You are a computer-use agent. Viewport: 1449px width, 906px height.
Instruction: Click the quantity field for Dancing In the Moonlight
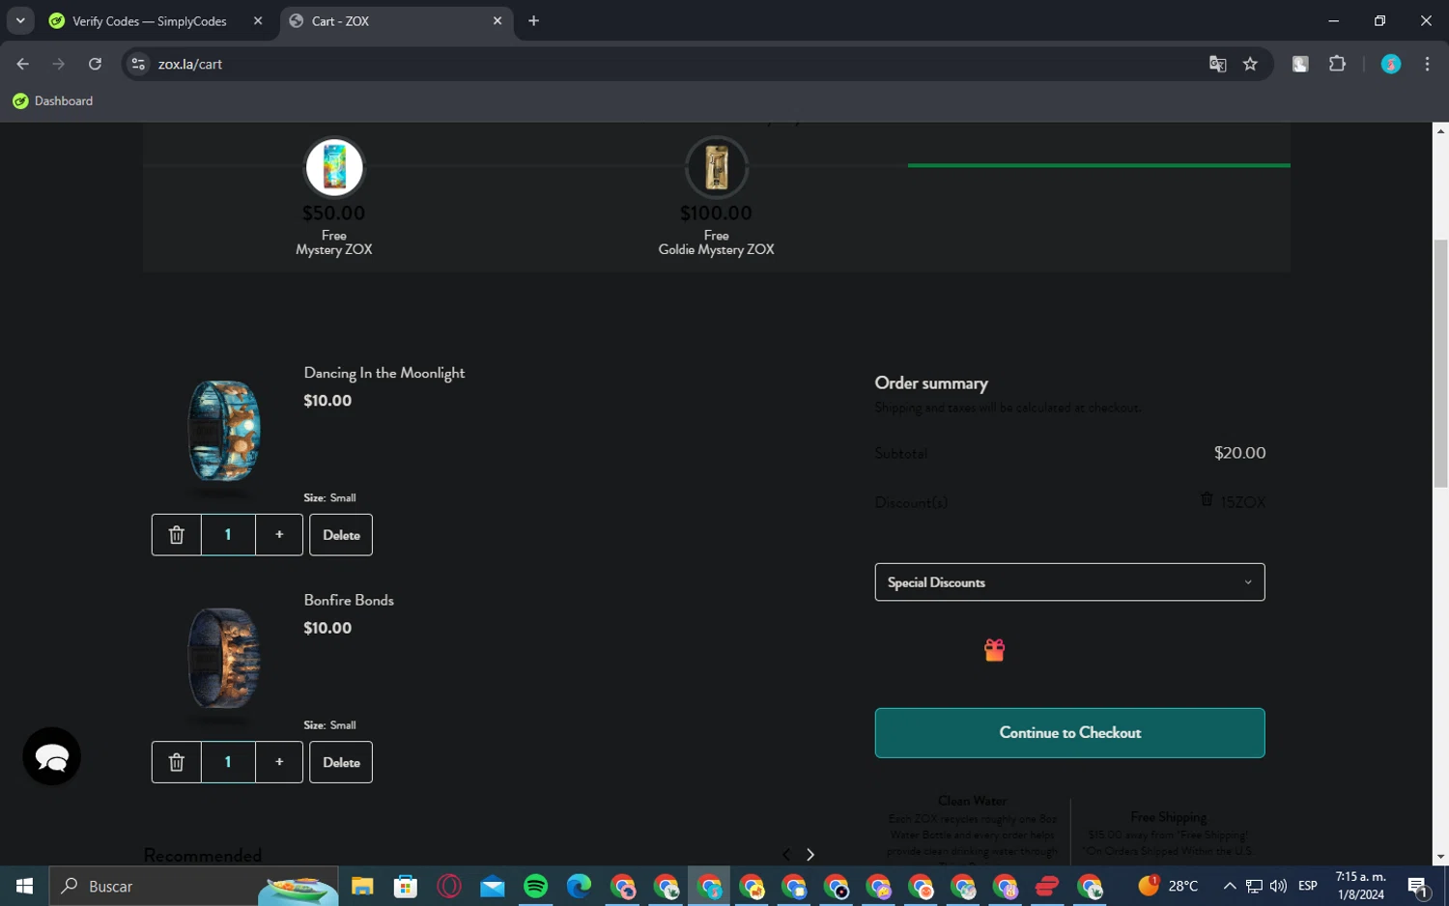(x=228, y=535)
